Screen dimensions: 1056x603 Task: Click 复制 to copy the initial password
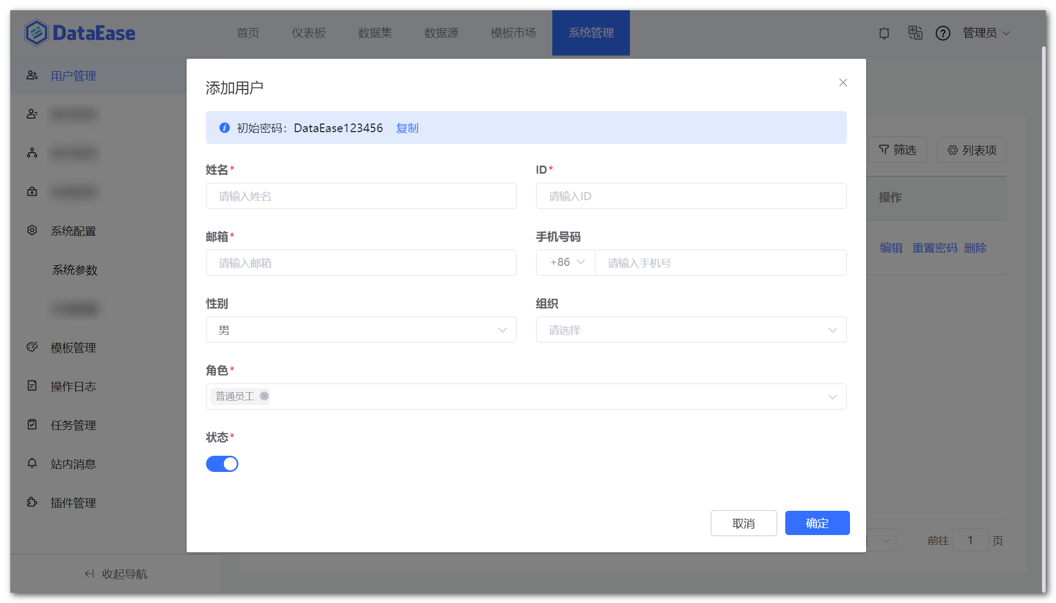tap(407, 128)
